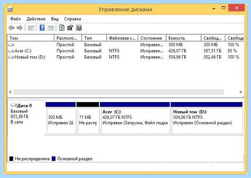Maximize the Управление дисками window

point(224,8)
